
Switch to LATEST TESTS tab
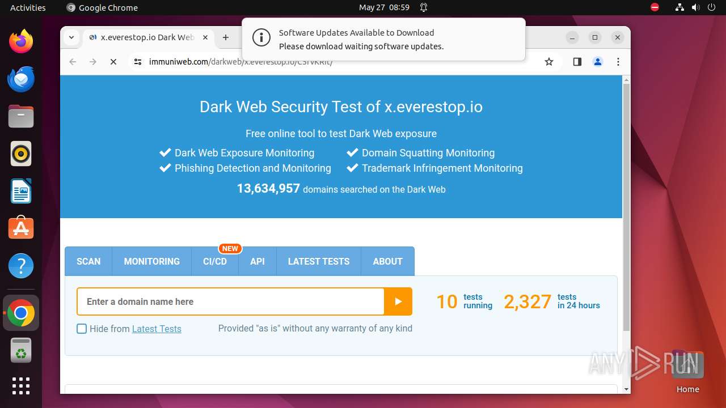(319, 261)
